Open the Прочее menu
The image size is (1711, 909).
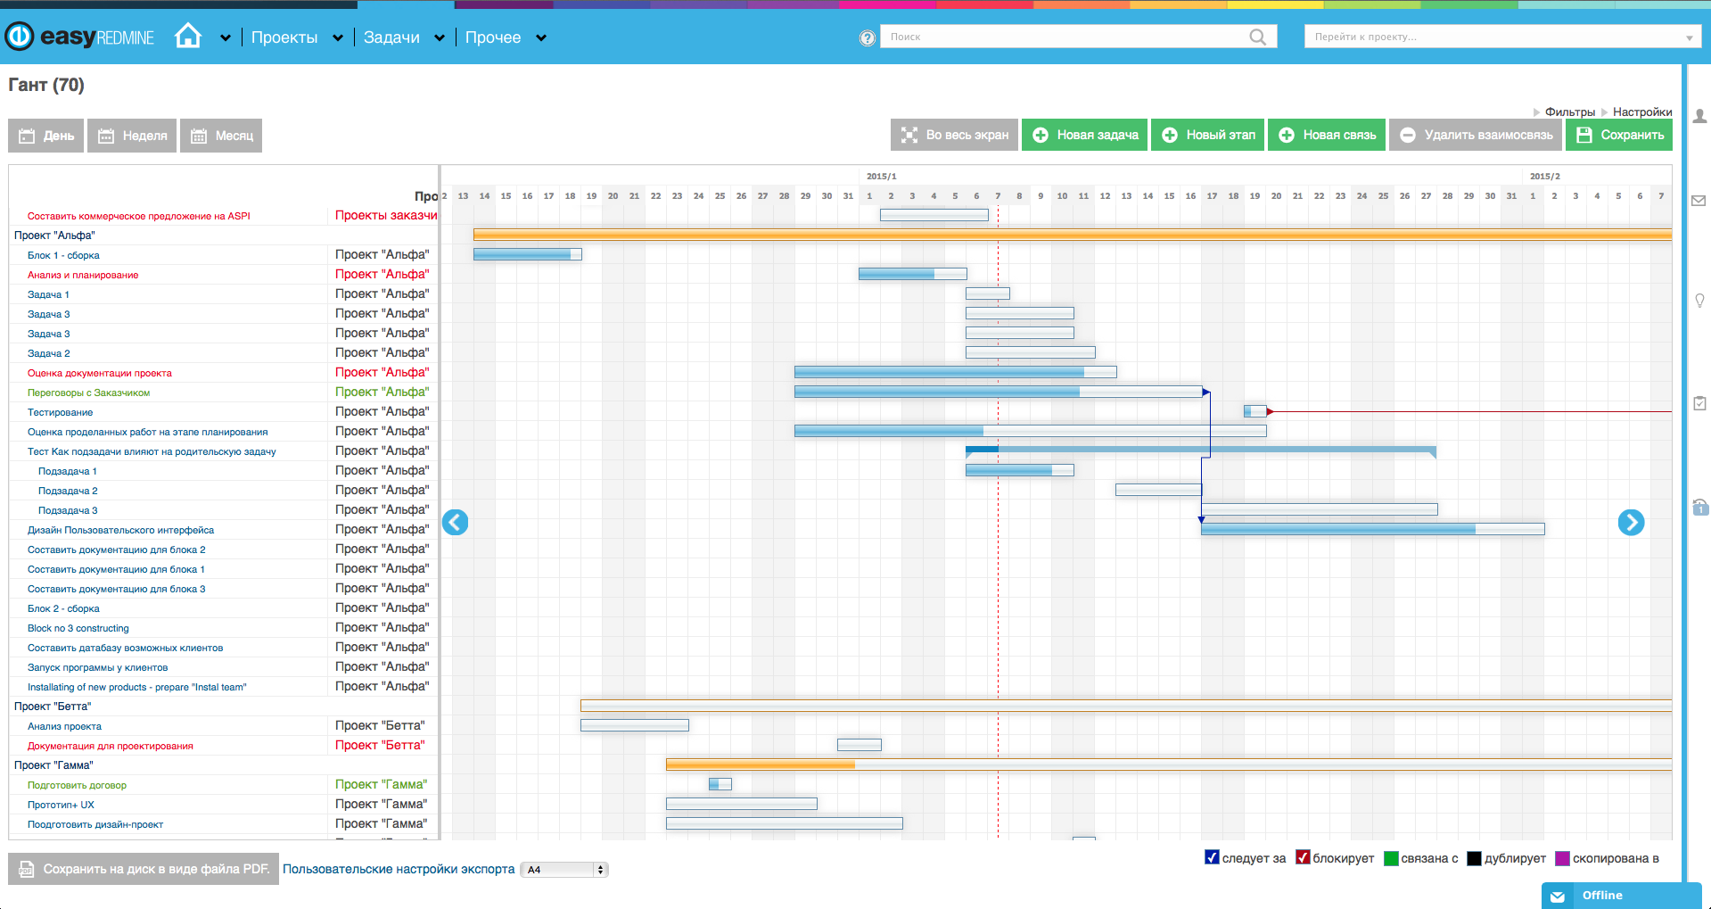point(493,37)
